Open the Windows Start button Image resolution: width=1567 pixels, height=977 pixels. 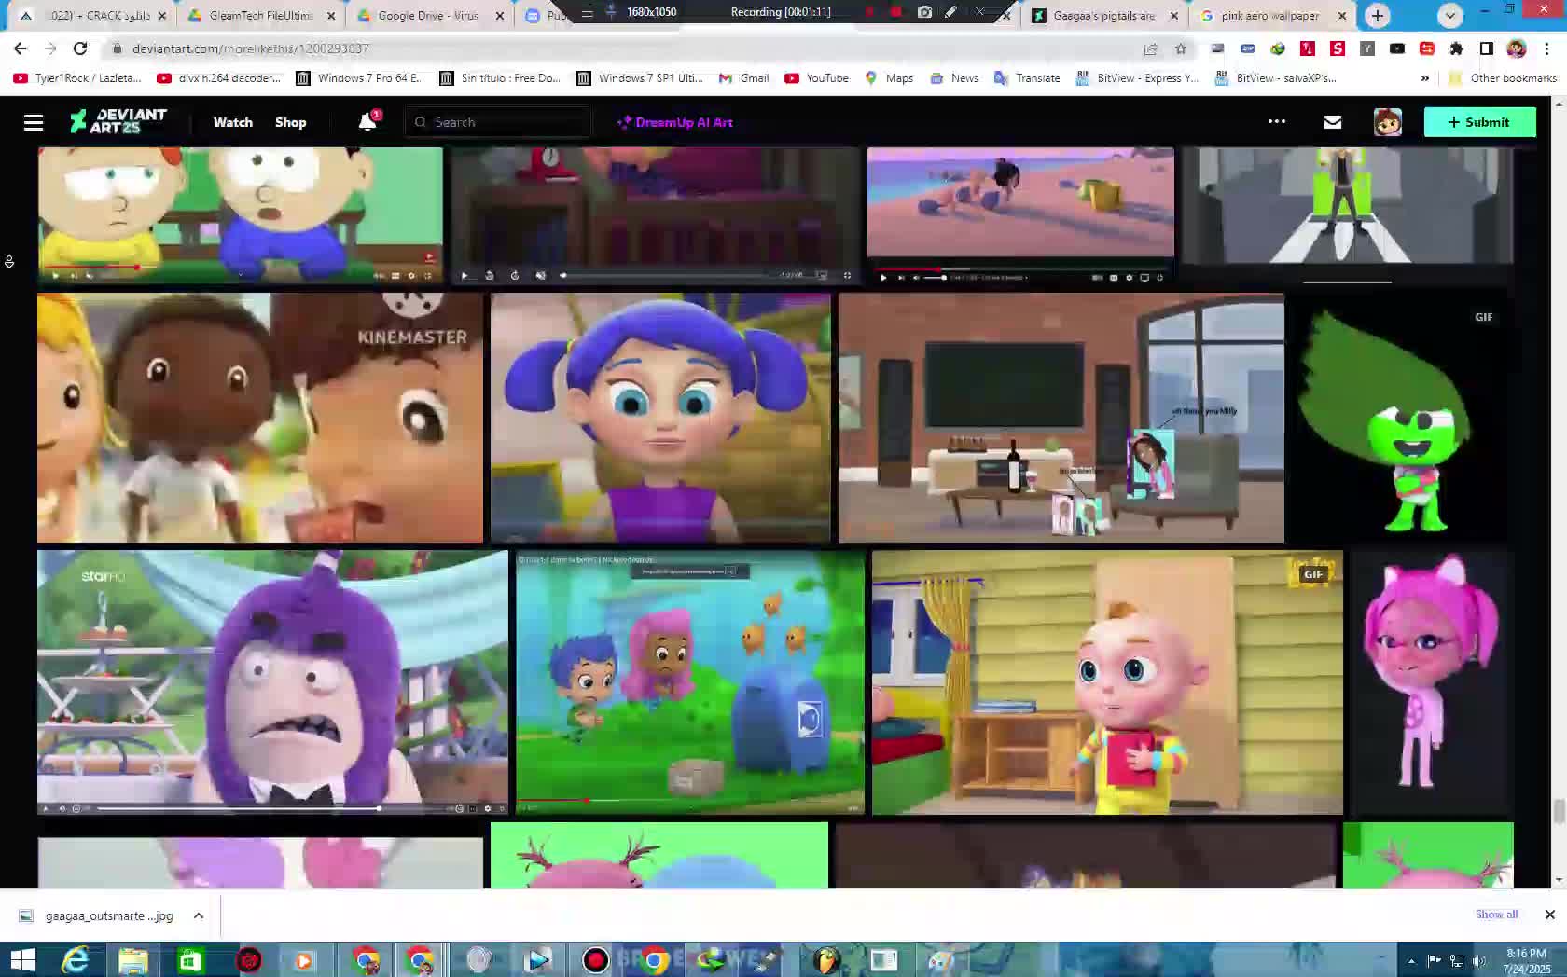point(22,959)
